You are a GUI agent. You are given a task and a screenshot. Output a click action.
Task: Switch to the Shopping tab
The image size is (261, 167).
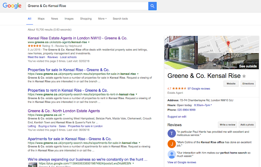pyautogui.click(x=86, y=19)
